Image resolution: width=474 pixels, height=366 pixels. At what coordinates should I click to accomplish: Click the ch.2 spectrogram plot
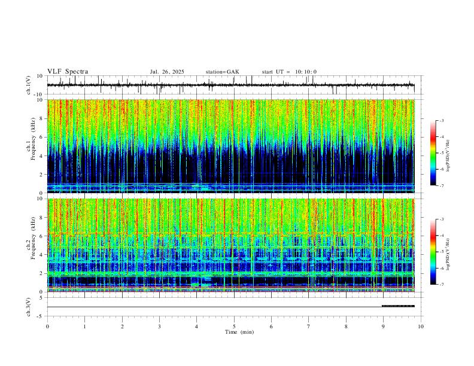231,245
